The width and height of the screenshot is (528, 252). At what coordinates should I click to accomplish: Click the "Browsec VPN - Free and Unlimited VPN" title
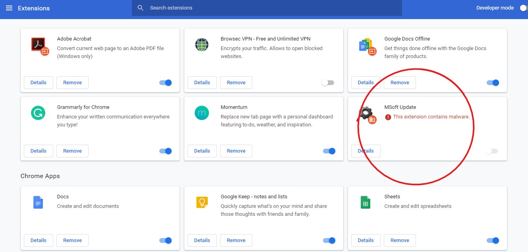click(x=265, y=39)
